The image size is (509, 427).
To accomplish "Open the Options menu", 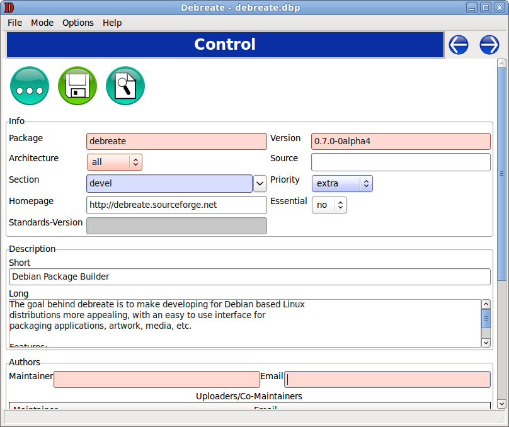I will click(78, 23).
